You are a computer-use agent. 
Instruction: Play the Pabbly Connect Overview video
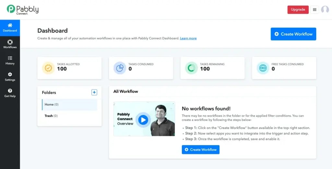(x=143, y=120)
